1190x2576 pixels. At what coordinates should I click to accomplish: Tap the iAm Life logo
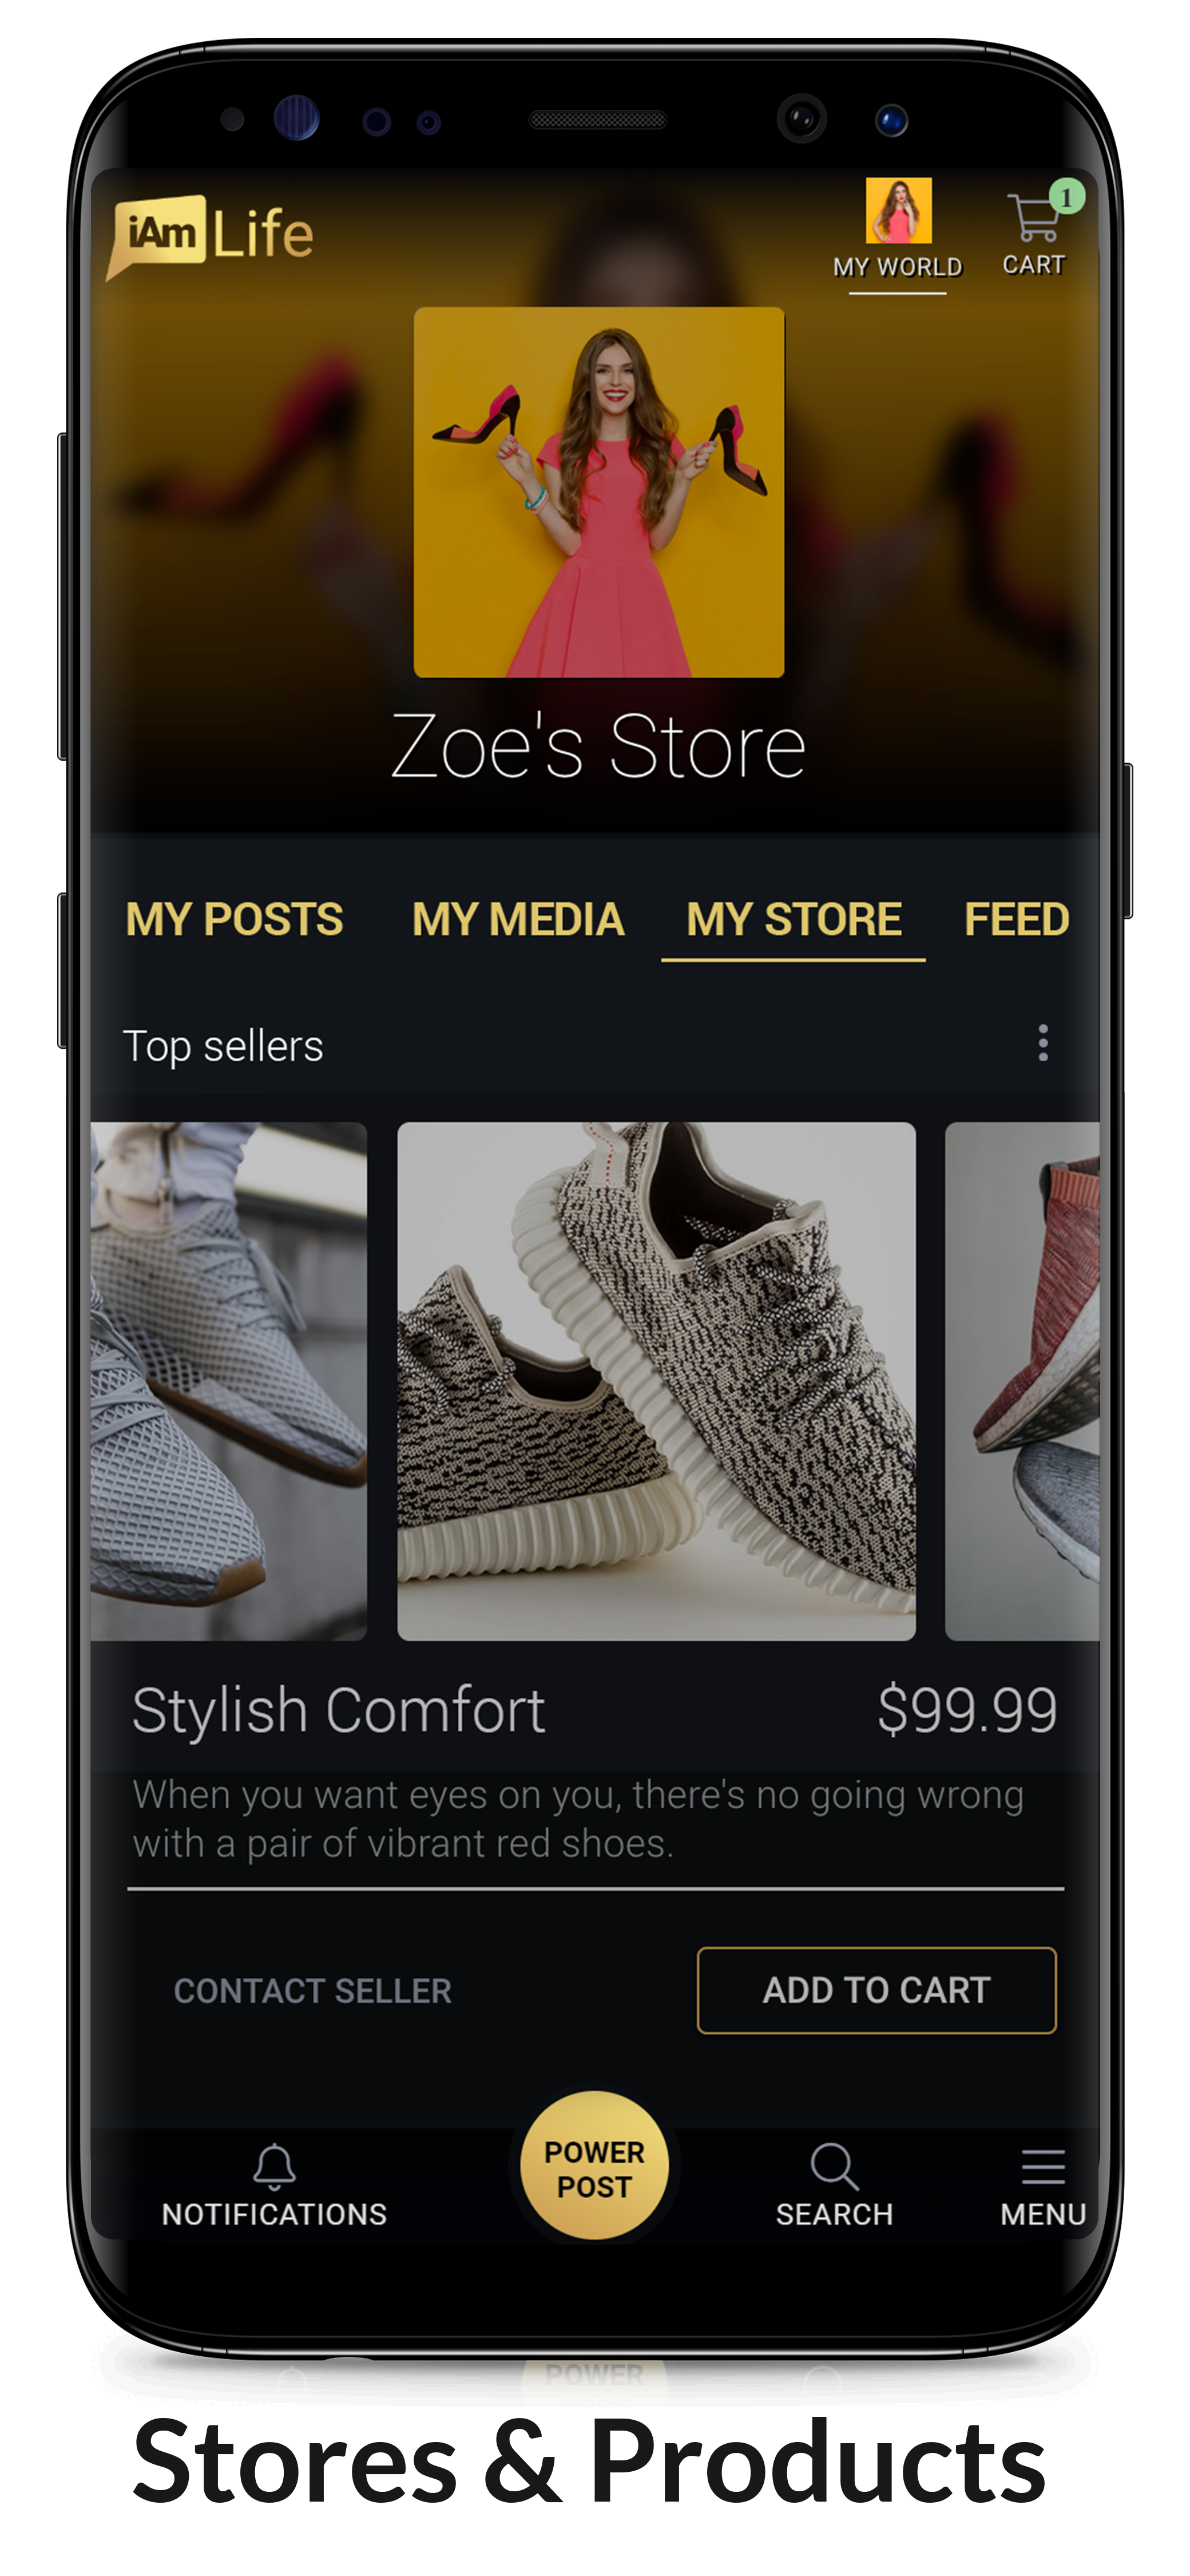[x=211, y=234]
